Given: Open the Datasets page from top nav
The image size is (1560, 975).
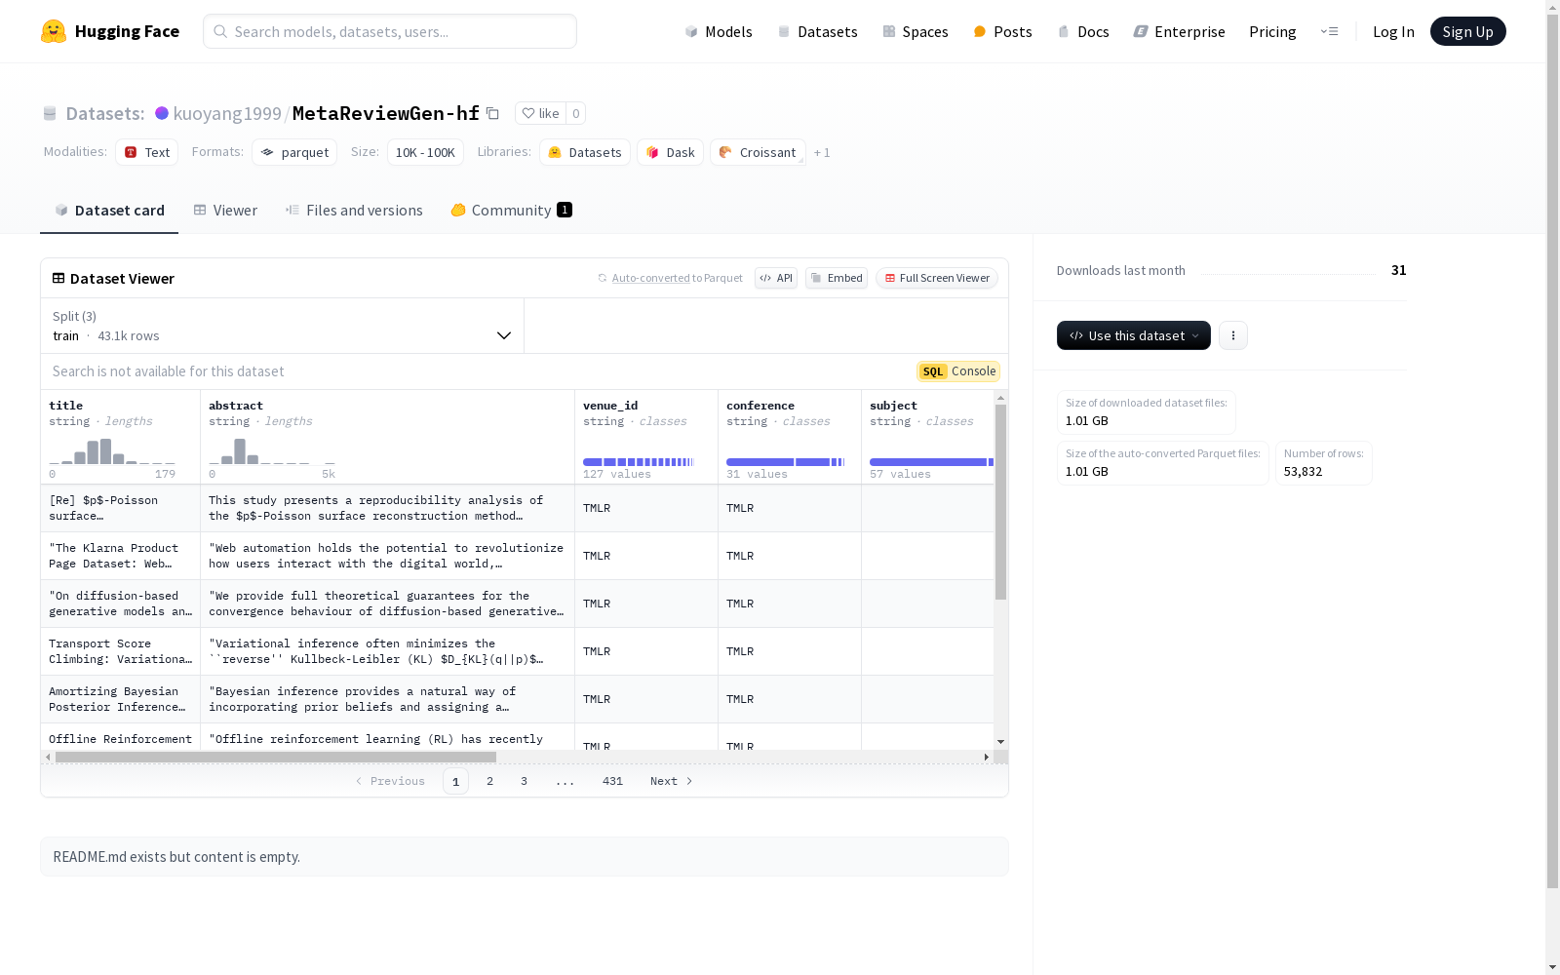Looking at the screenshot, I should point(817,31).
